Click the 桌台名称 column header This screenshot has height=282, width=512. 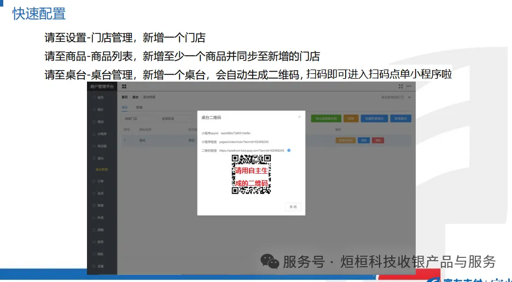[146, 130]
